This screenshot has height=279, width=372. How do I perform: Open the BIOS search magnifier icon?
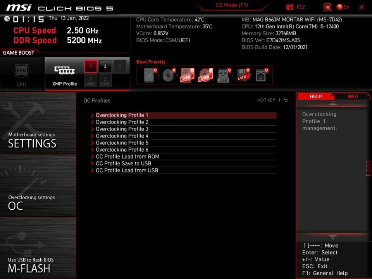tap(327, 7)
